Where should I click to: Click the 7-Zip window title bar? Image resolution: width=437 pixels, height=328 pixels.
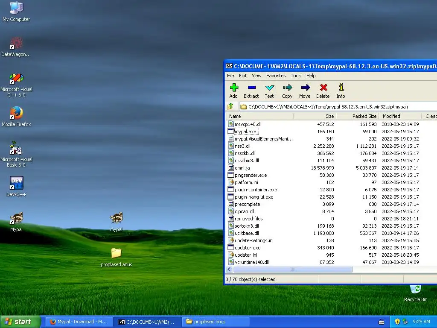(331, 66)
